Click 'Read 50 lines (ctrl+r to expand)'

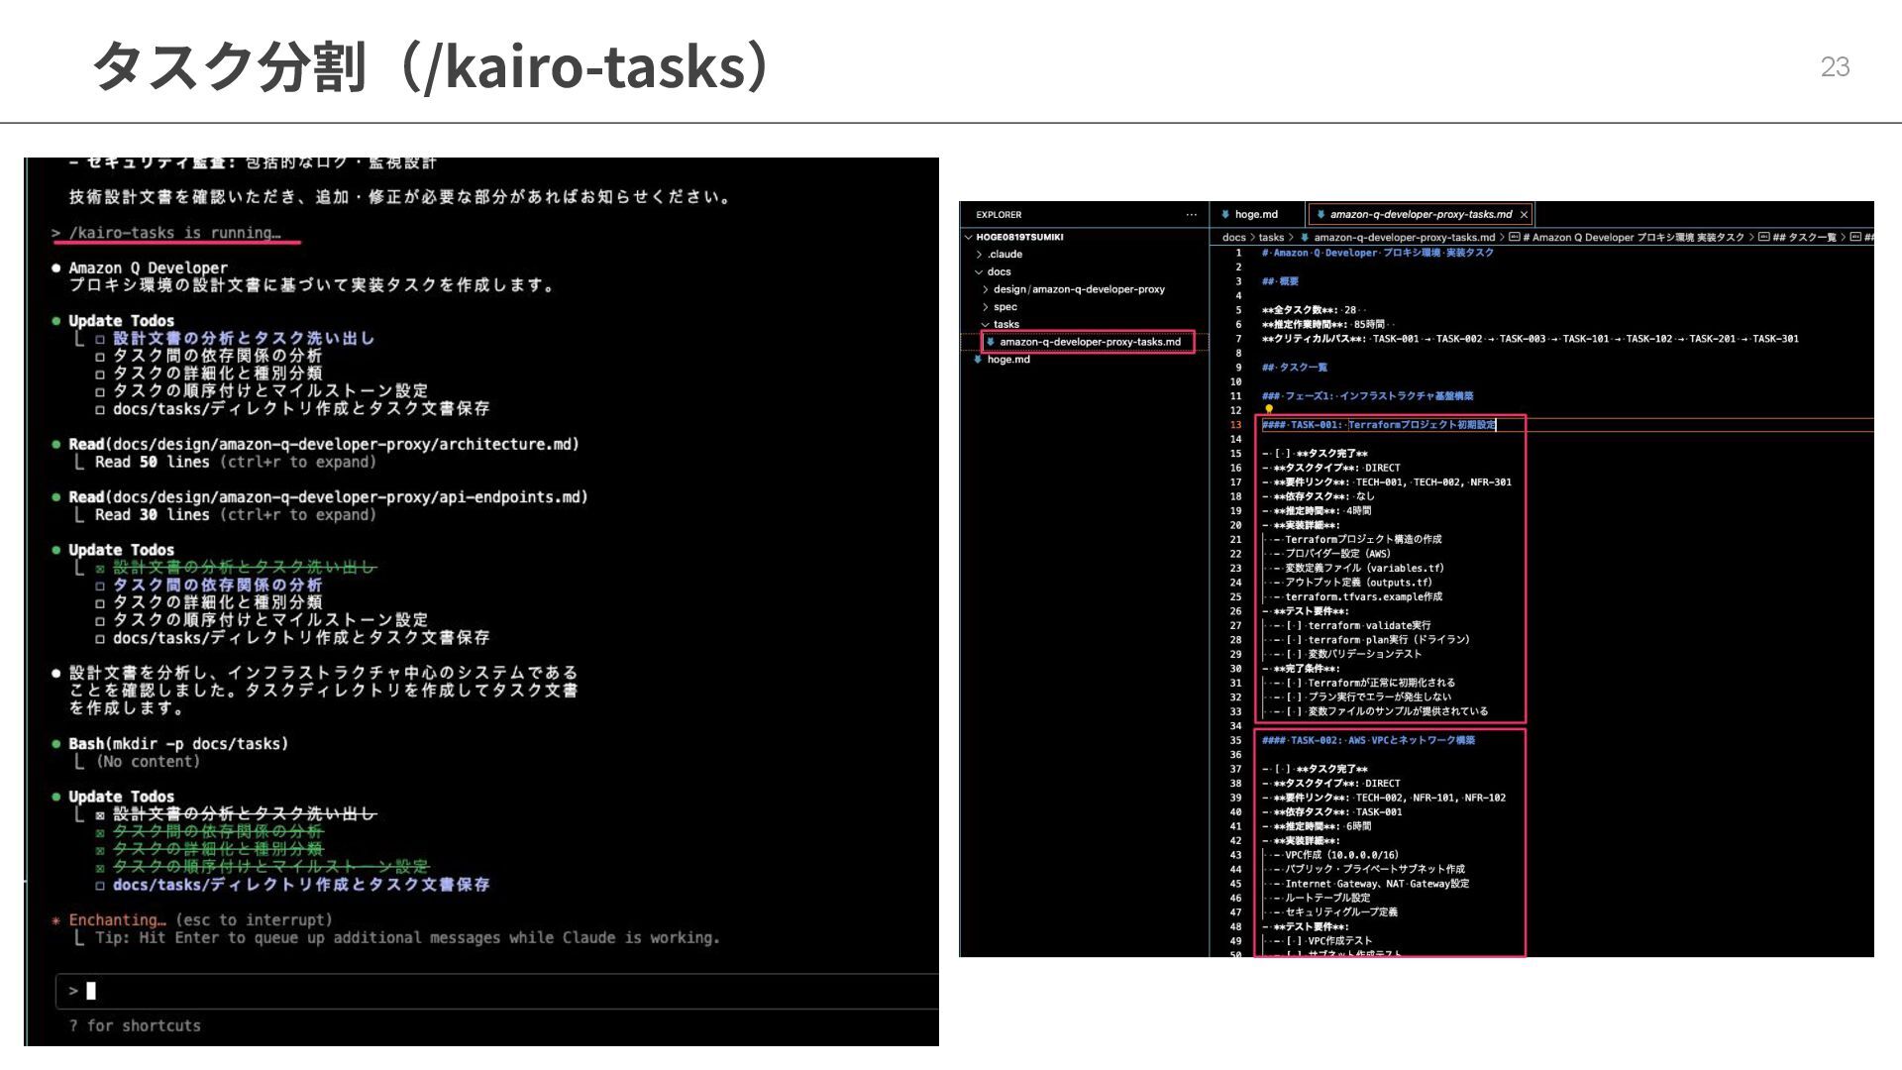click(236, 463)
